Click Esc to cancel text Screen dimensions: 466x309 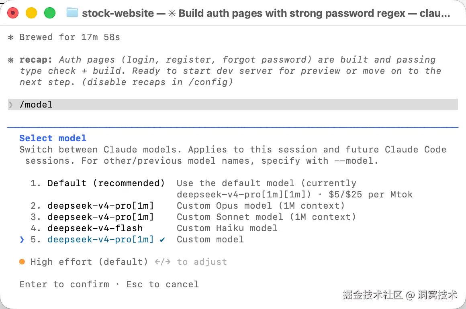tap(163, 285)
